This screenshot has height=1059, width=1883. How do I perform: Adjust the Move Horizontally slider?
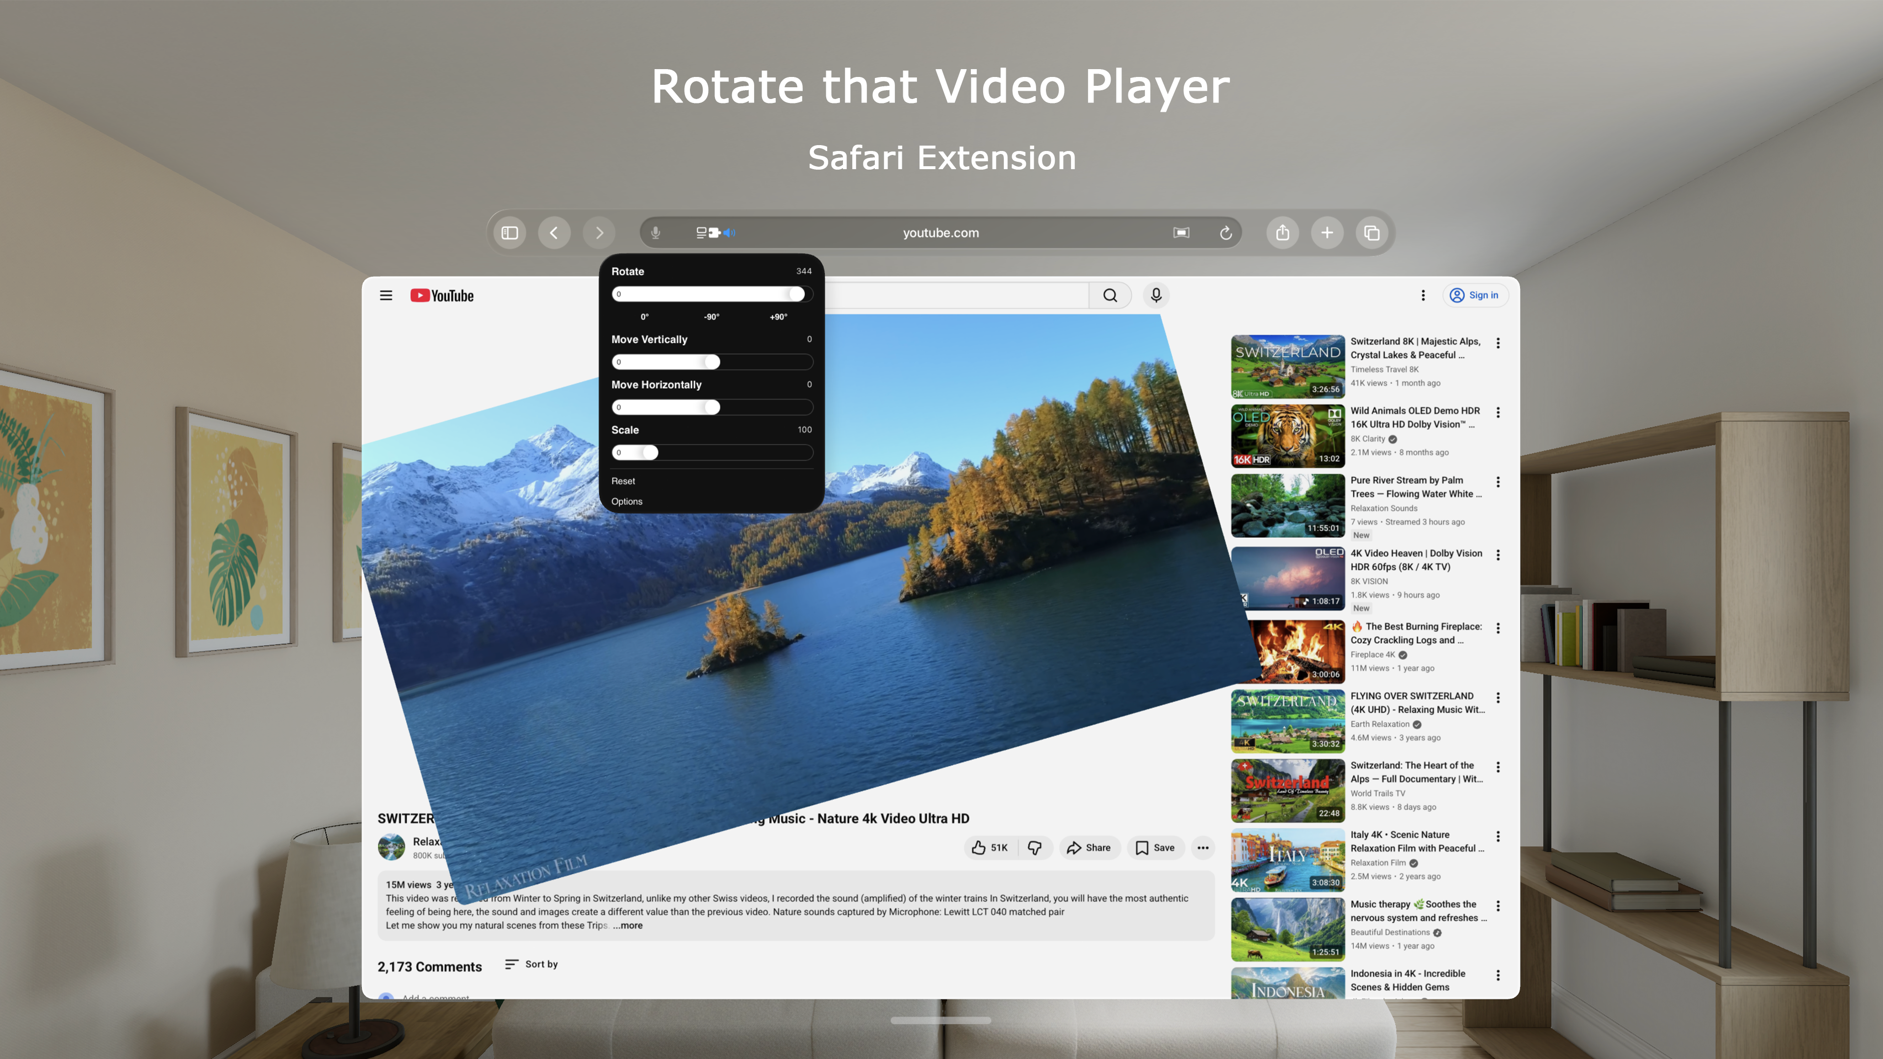(x=712, y=407)
